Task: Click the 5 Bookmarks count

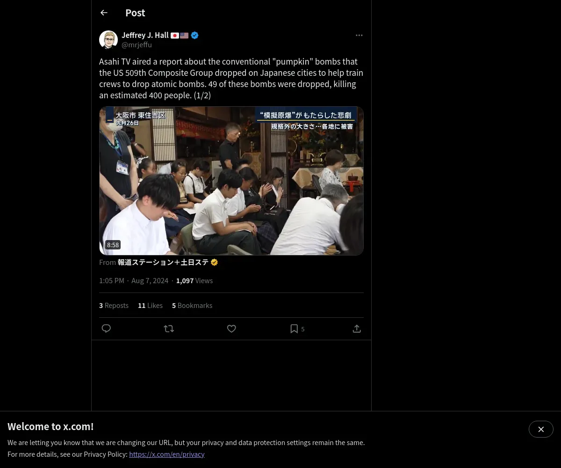Action: point(192,305)
